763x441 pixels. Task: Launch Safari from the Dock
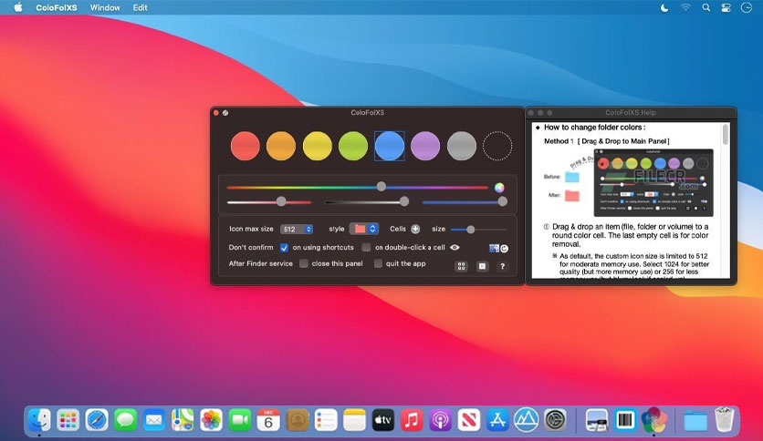97,420
